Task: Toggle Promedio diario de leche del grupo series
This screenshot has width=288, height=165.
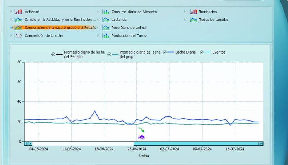Action: point(109,54)
